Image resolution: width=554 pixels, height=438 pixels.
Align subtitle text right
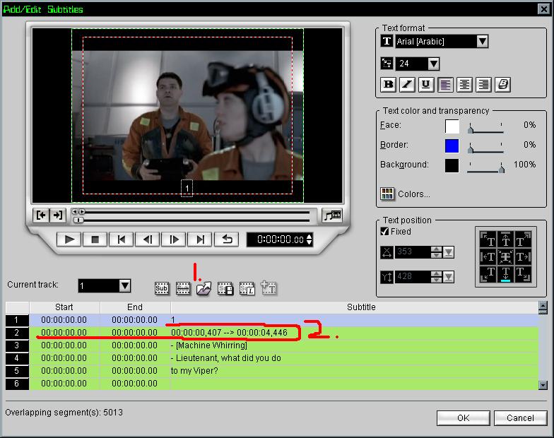(483, 85)
